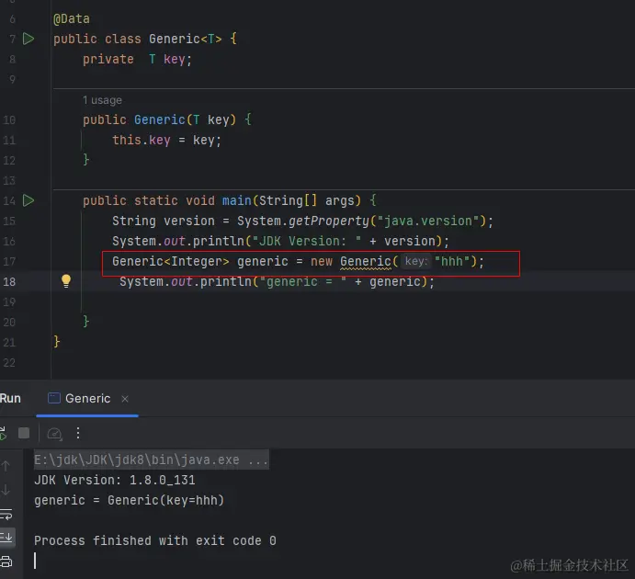Screen dimensions: 635x579
Task: Run the Generic class from the gutter
Action: tap(28, 39)
